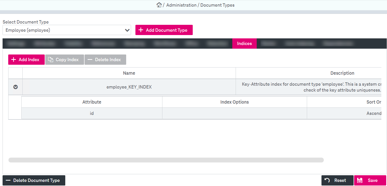387x186 pixels.
Task: Click the Attribute column header
Action: [x=92, y=102]
